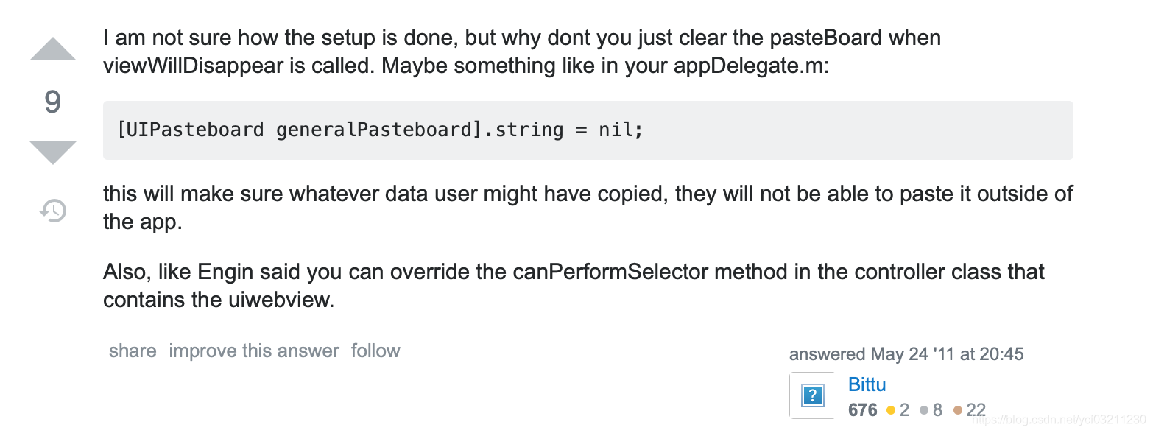Follow this answer via the follow link
1153x433 pixels.
[375, 351]
